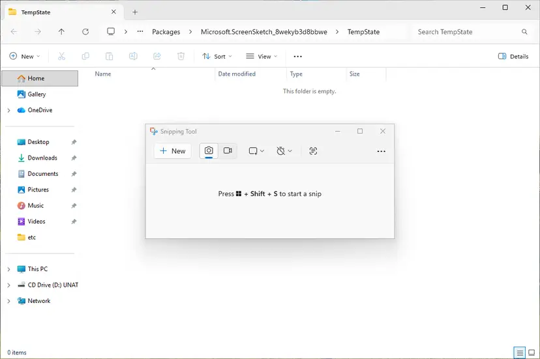Viewport: 540px width, 359px height.
Task: Maximize the Snipping Tool window
Action: click(x=360, y=131)
